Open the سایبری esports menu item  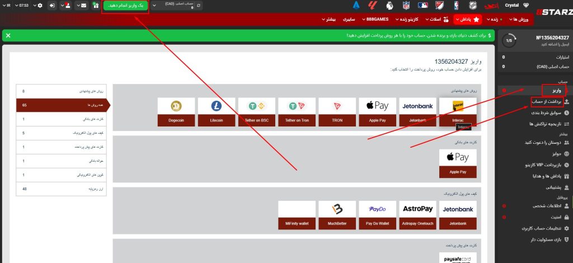(348, 20)
